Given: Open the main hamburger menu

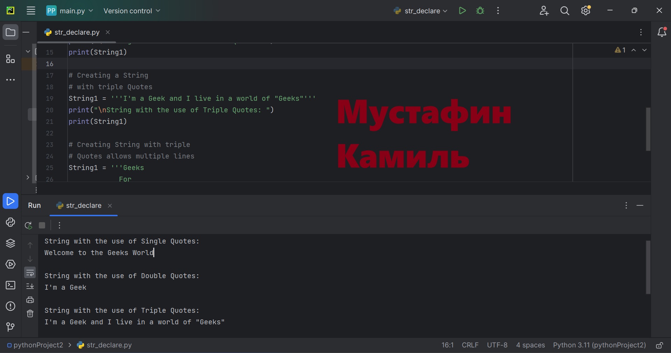Looking at the screenshot, I should coord(31,11).
